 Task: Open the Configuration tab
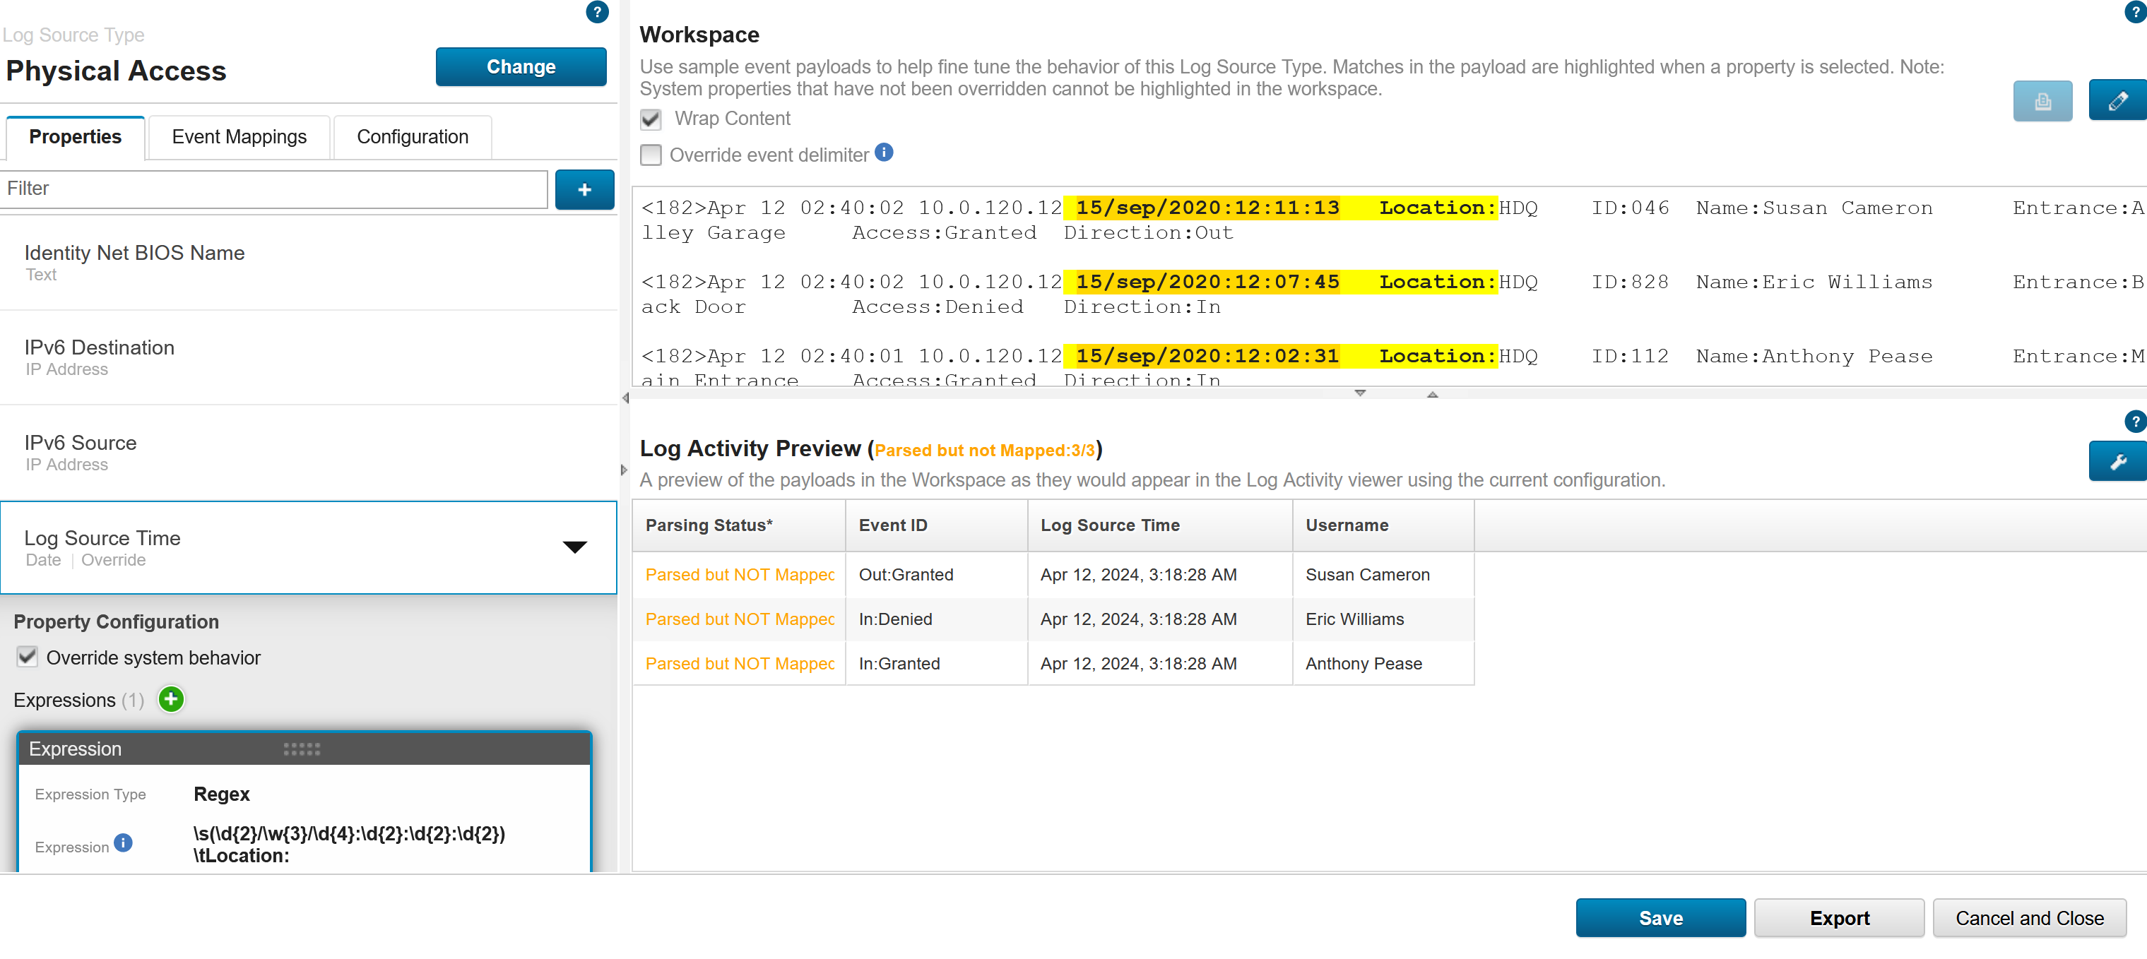pyautogui.click(x=412, y=136)
